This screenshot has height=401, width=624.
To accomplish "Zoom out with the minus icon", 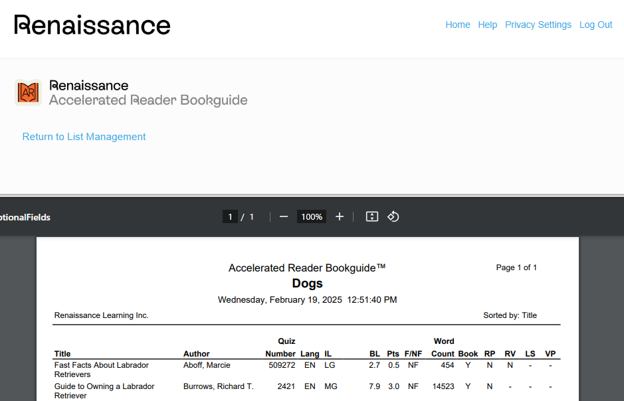I will [x=283, y=216].
